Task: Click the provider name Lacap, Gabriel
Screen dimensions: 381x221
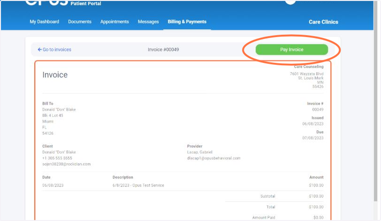Action: (200, 152)
